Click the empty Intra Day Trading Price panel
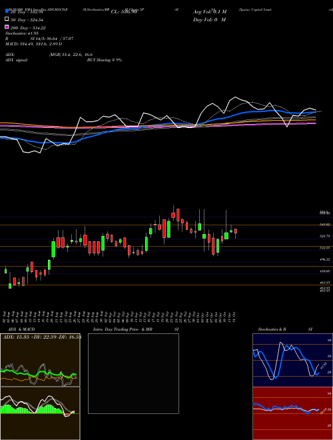333x440 pixels. coord(133,373)
